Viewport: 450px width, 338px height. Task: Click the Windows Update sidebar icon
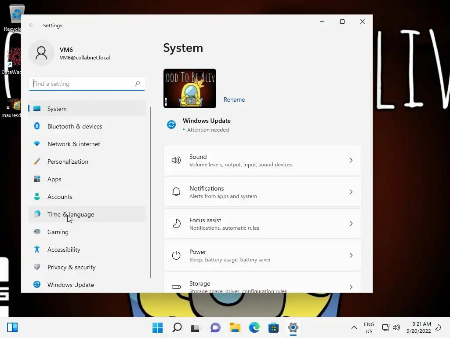pyautogui.click(x=37, y=284)
